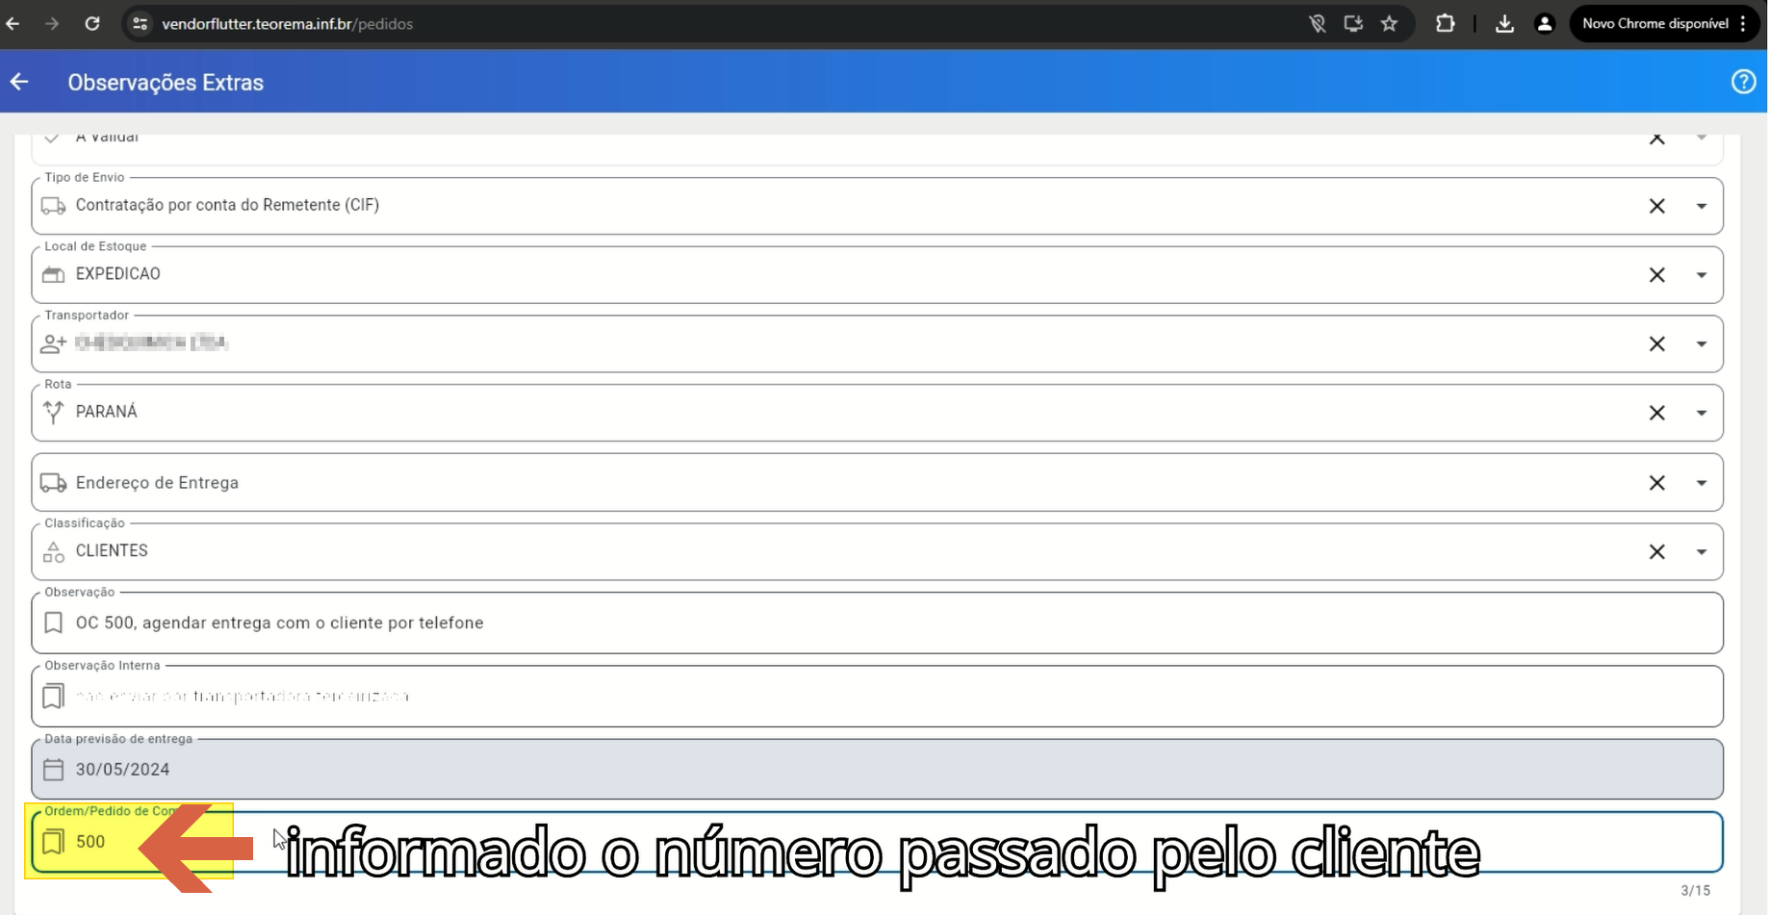The image size is (1769, 915).
Task: Click the shapes icon in Classificação
Action: (x=53, y=552)
